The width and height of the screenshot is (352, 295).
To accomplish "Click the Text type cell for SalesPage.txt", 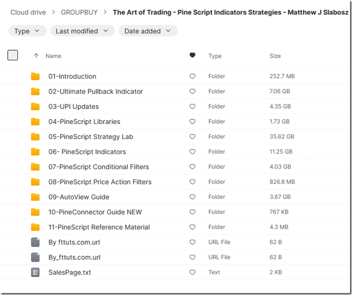I will tap(214, 272).
